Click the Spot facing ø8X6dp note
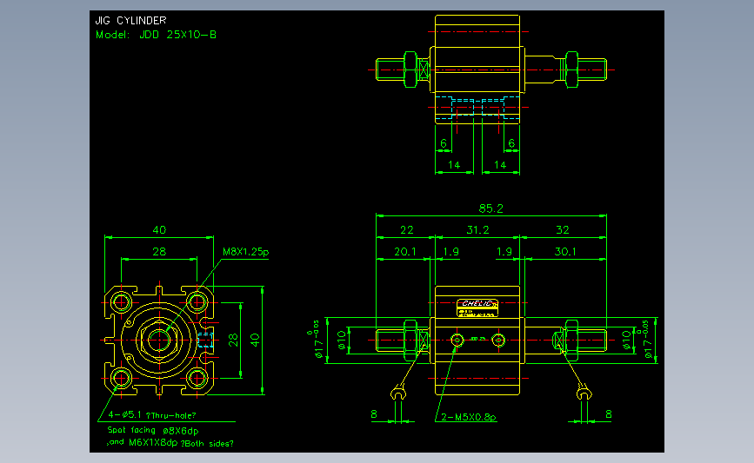Screen dimensions: 754x463 (x=153, y=430)
